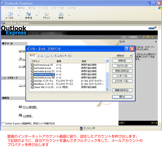Image resolution: width=162 pixels, height=151 pixels.
Task: Click the account list scrollbar thumb
Action: click(x=107, y=80)
